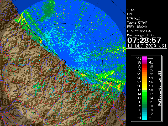Click the 'ilts2' label in info box
This screenshot has width=168, height=126.
tap(132, 10)
